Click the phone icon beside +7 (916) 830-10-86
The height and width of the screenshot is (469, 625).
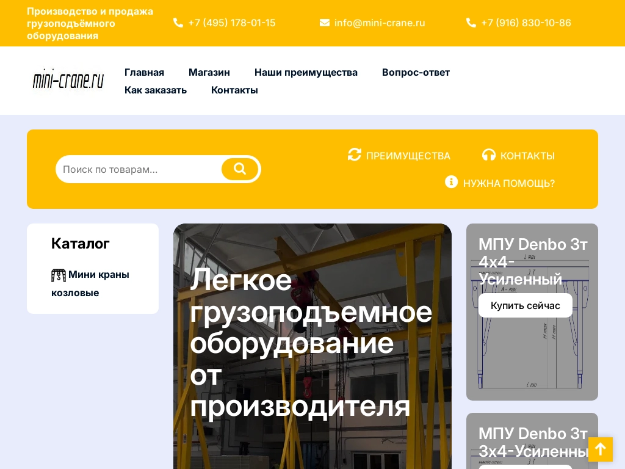pos(471,23)
